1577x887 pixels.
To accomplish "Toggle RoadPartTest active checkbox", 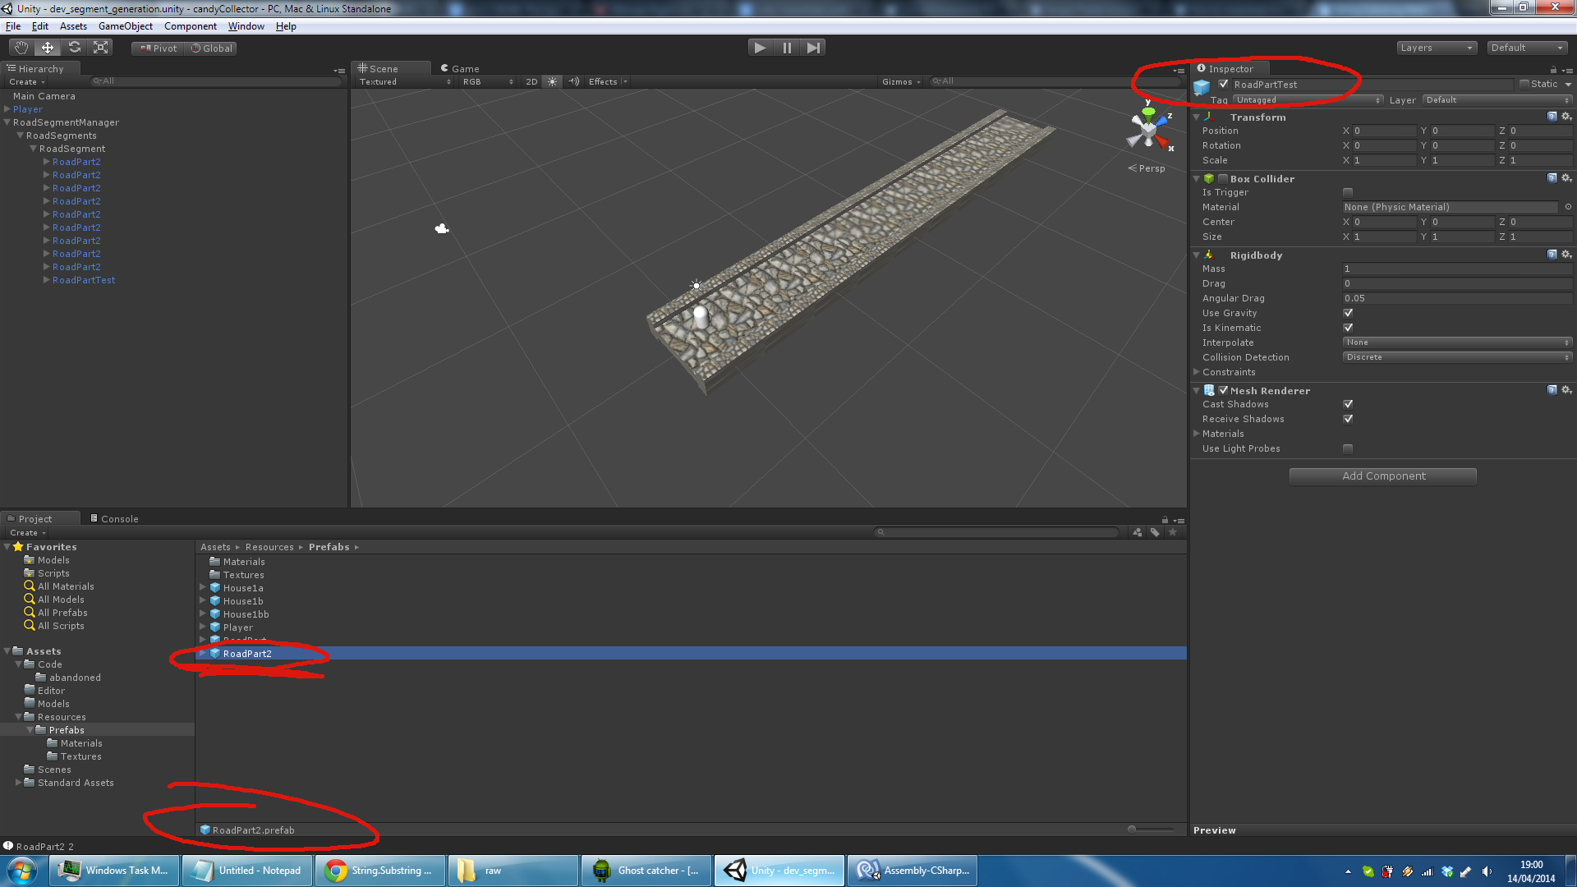I will pos(1223,84).
